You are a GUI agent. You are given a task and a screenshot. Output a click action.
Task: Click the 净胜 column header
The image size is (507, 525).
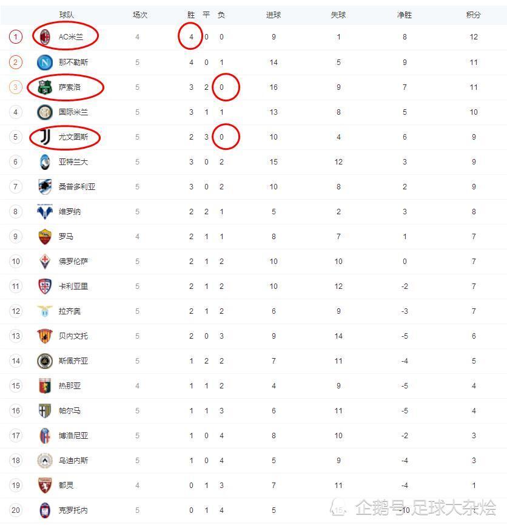click(405, 15)
